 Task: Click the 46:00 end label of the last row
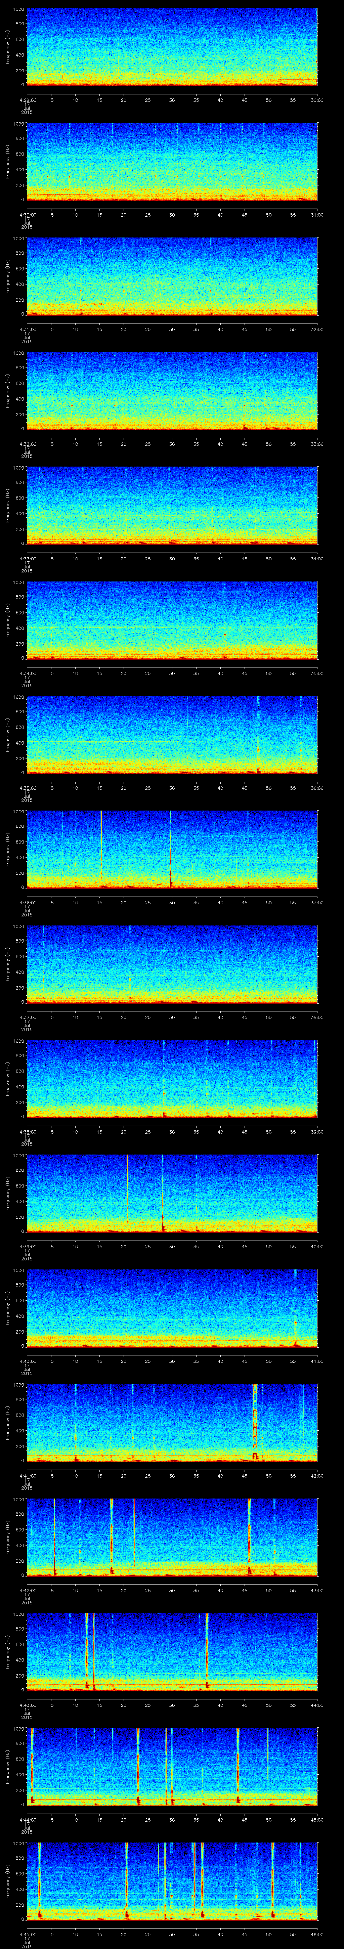point(317,1934)
